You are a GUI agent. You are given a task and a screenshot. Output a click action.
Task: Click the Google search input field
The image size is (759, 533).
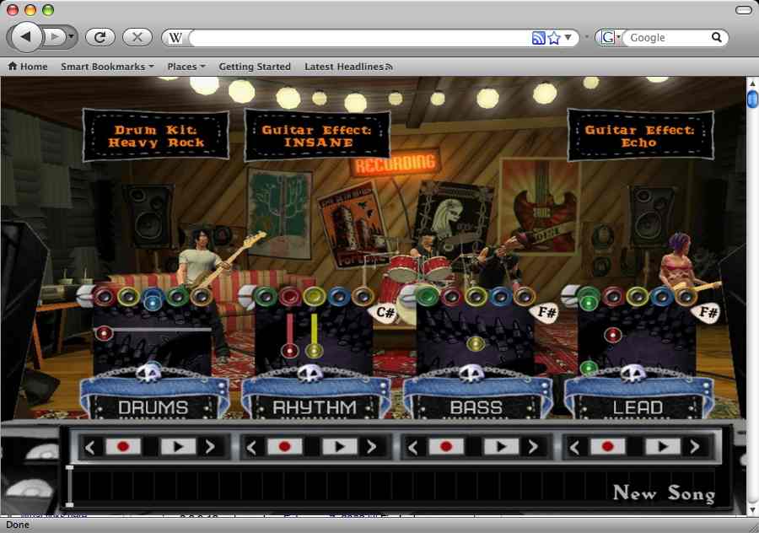coord(668,38)
